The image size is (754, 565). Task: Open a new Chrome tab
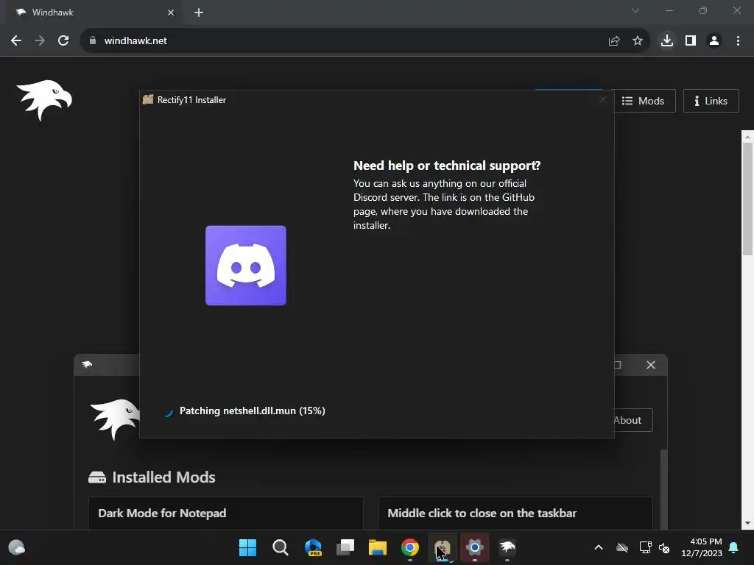(x=199, y=13)
